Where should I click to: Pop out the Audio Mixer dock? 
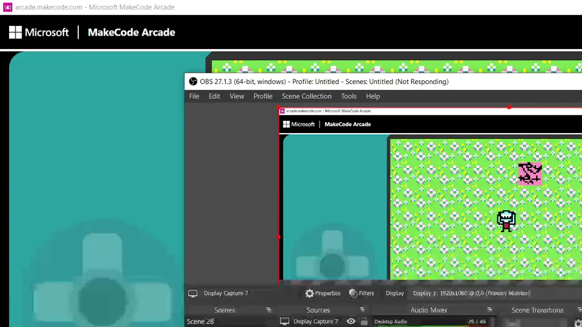pos(490,310)
